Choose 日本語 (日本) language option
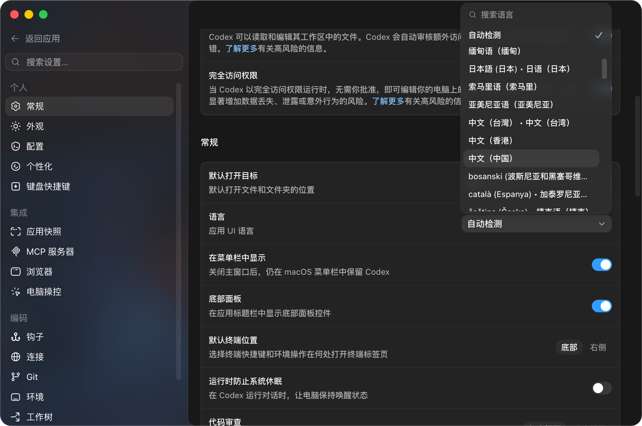 pos(531,69)
